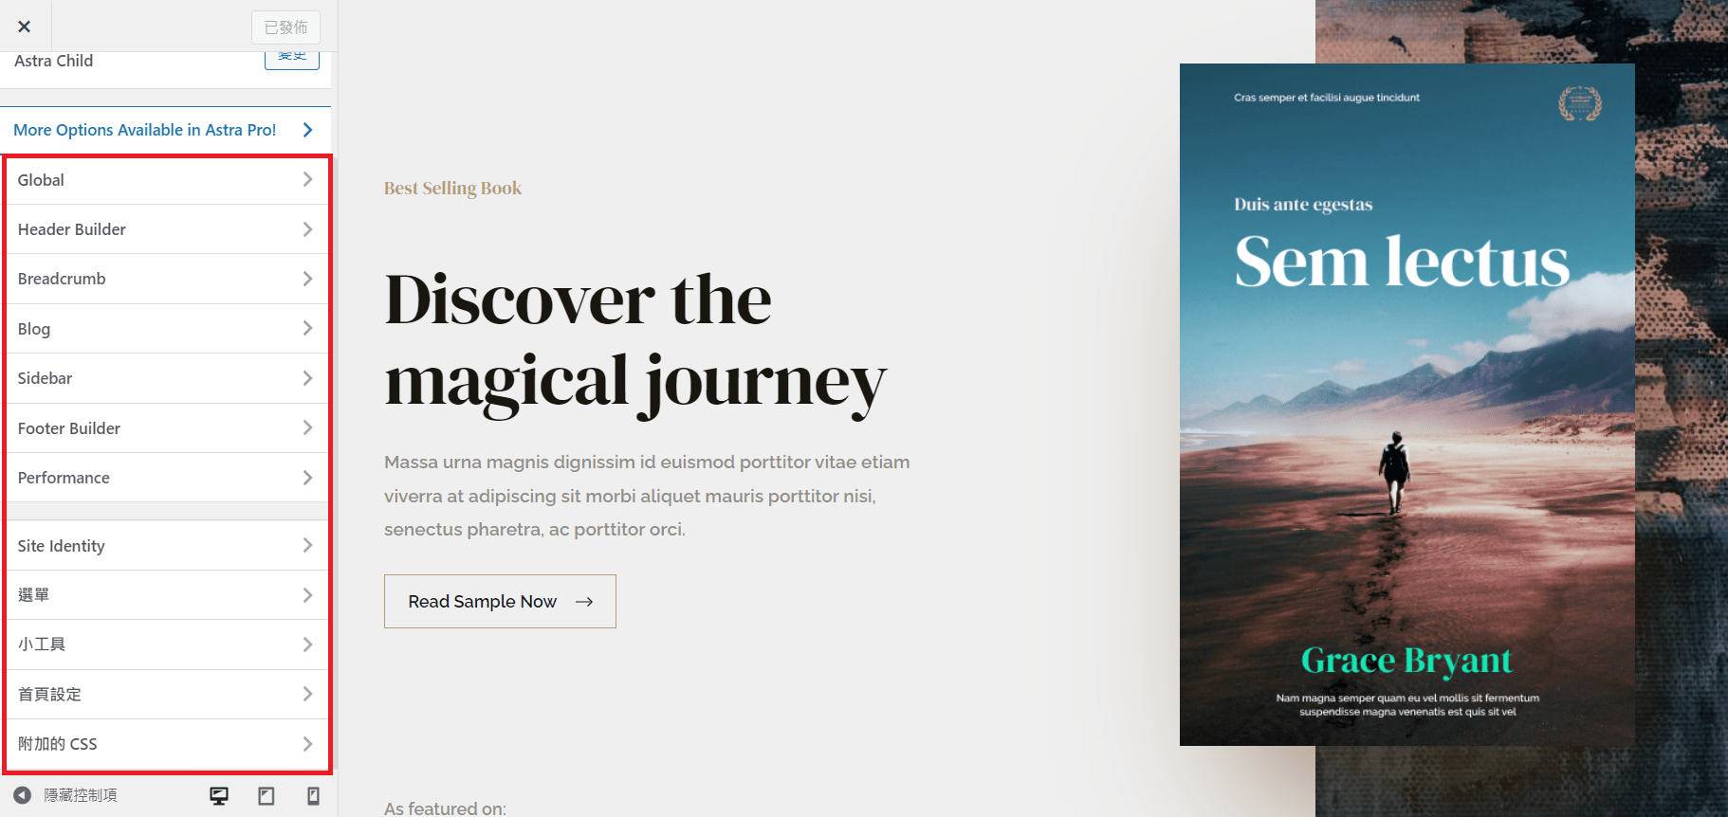Expand the Footer Builder chevron
Image resolution: width=1728 pixels, height=817 pixels.
tap(307, 428)
